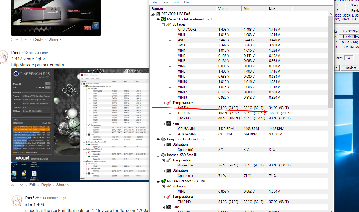The width and height of the screenshot is (359, 212).
Task: Collapse the Micro-Star International node
Action: [158, 19]
